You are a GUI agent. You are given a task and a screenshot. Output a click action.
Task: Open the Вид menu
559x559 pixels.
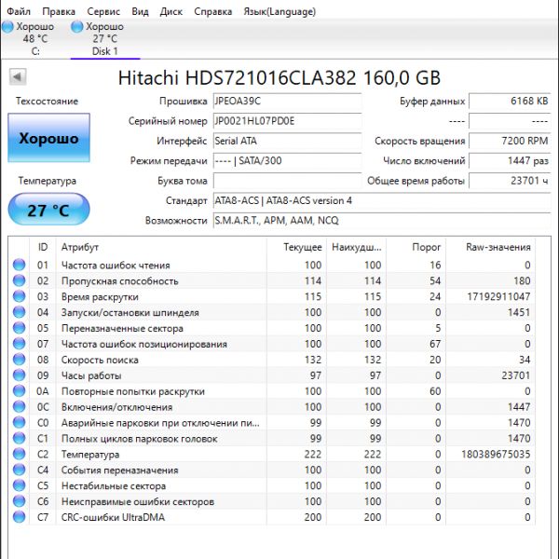point(140,11)
